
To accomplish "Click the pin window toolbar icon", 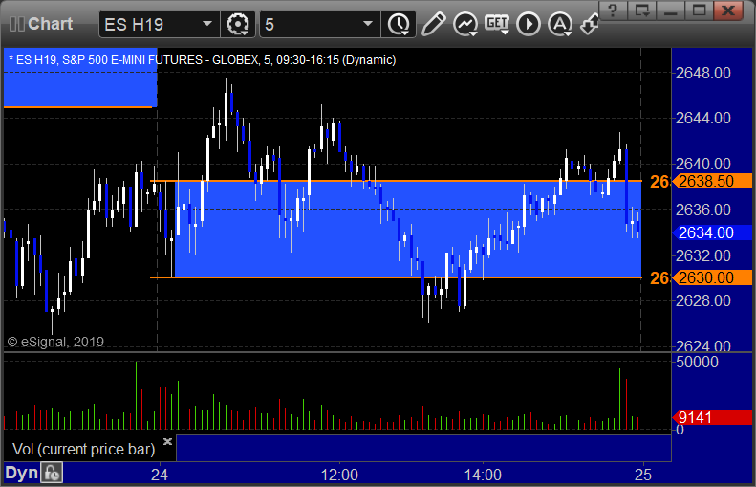I will pos(589,24).
